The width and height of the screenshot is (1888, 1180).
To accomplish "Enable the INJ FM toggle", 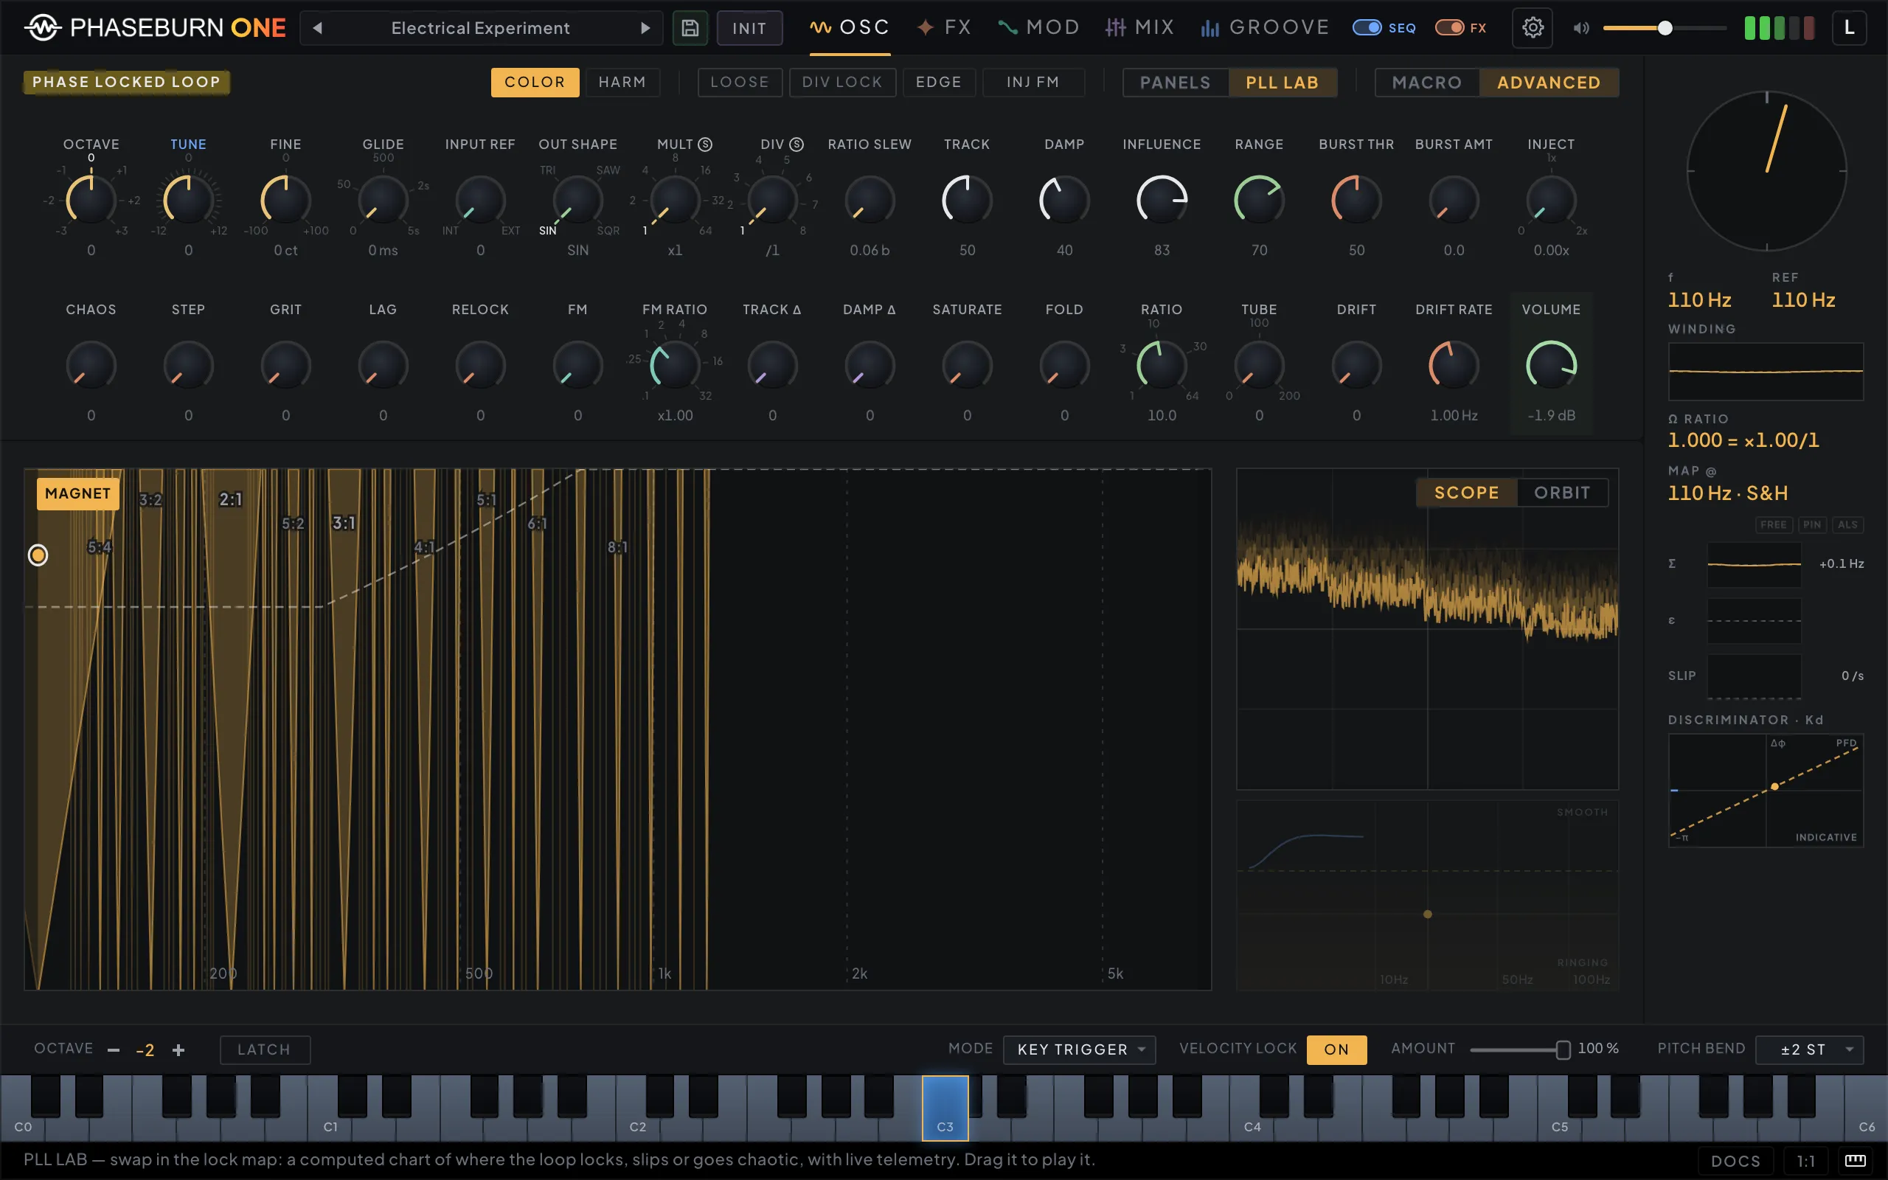I will (1033, 82).
